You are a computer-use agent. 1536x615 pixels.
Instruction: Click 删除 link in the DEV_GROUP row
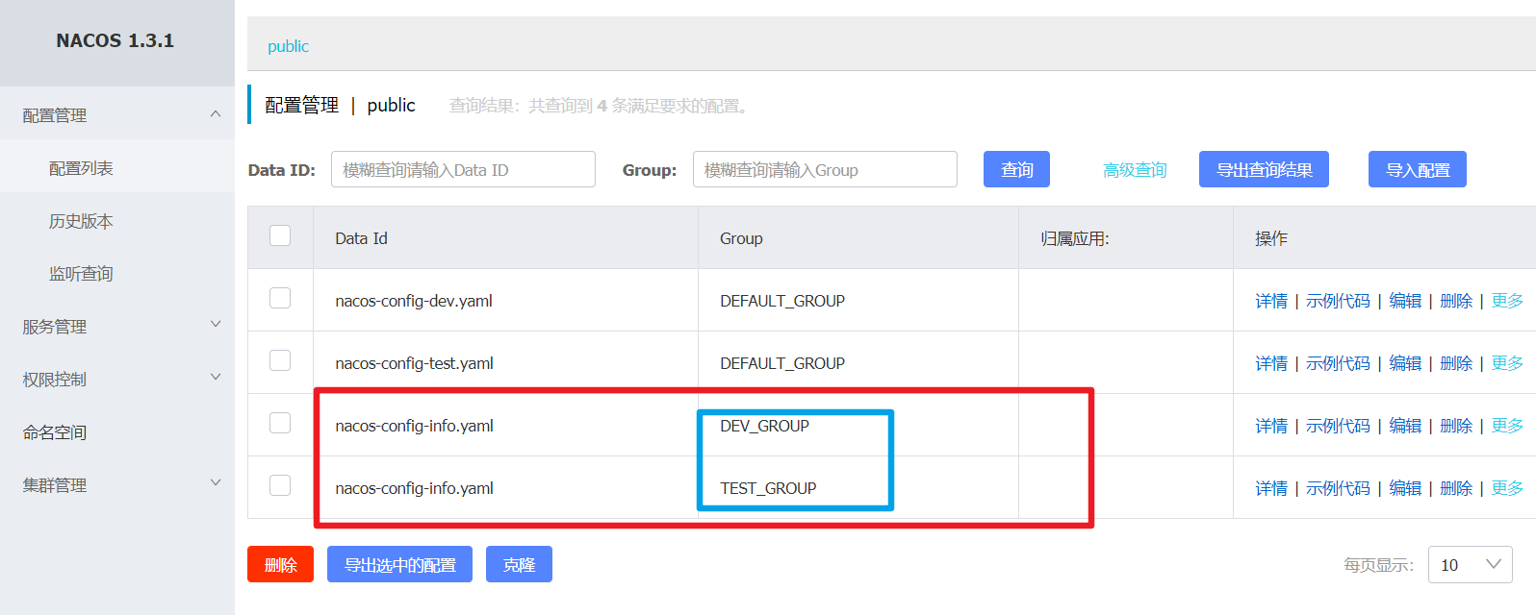pos(1456,426)
